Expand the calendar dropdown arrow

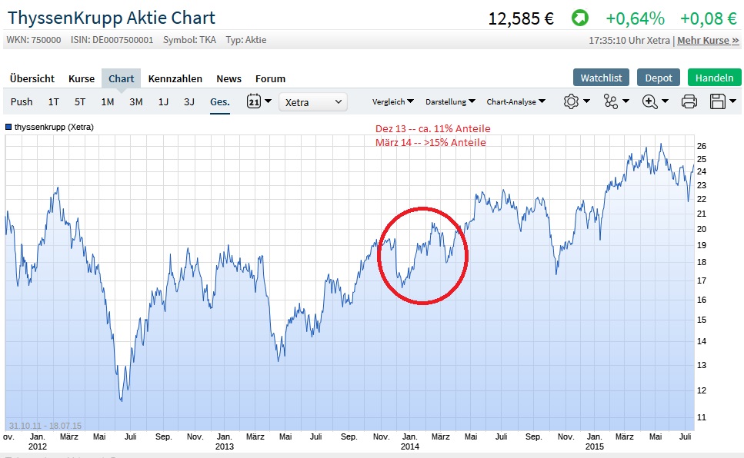click(x=268, y=101)
